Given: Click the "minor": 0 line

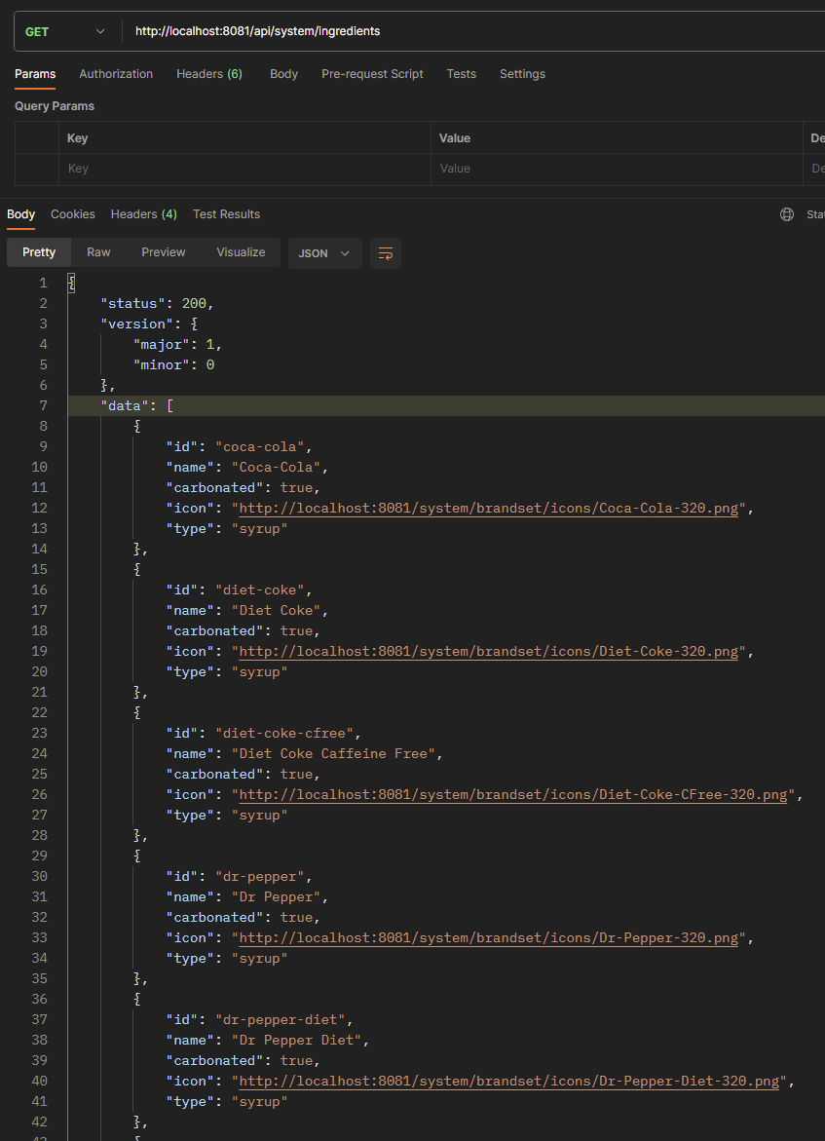Looking at the screenshot, I should [x=174, y=364].
